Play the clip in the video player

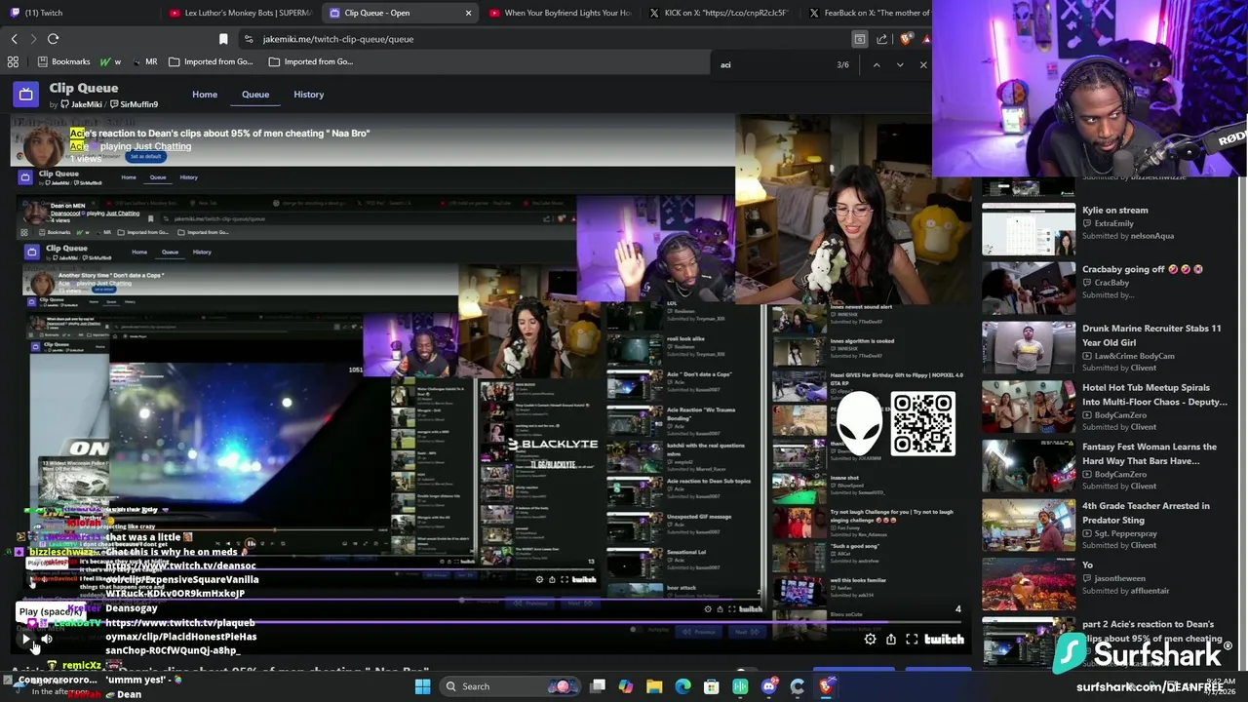pyautogui.click(x=26, y=639)
